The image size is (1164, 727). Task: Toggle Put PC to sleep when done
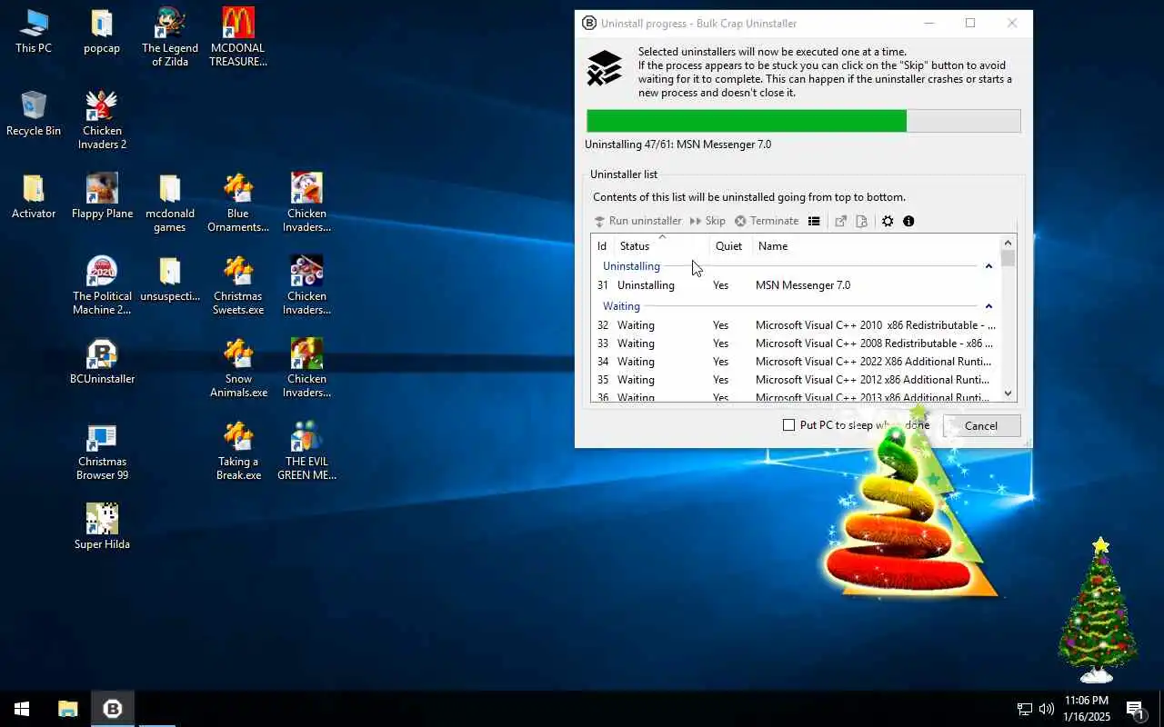[788, 425]
